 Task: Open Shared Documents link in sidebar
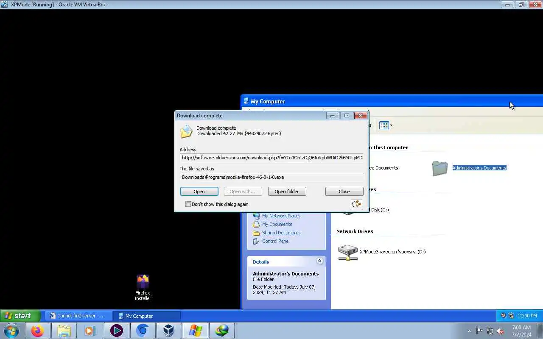[281, 233]
